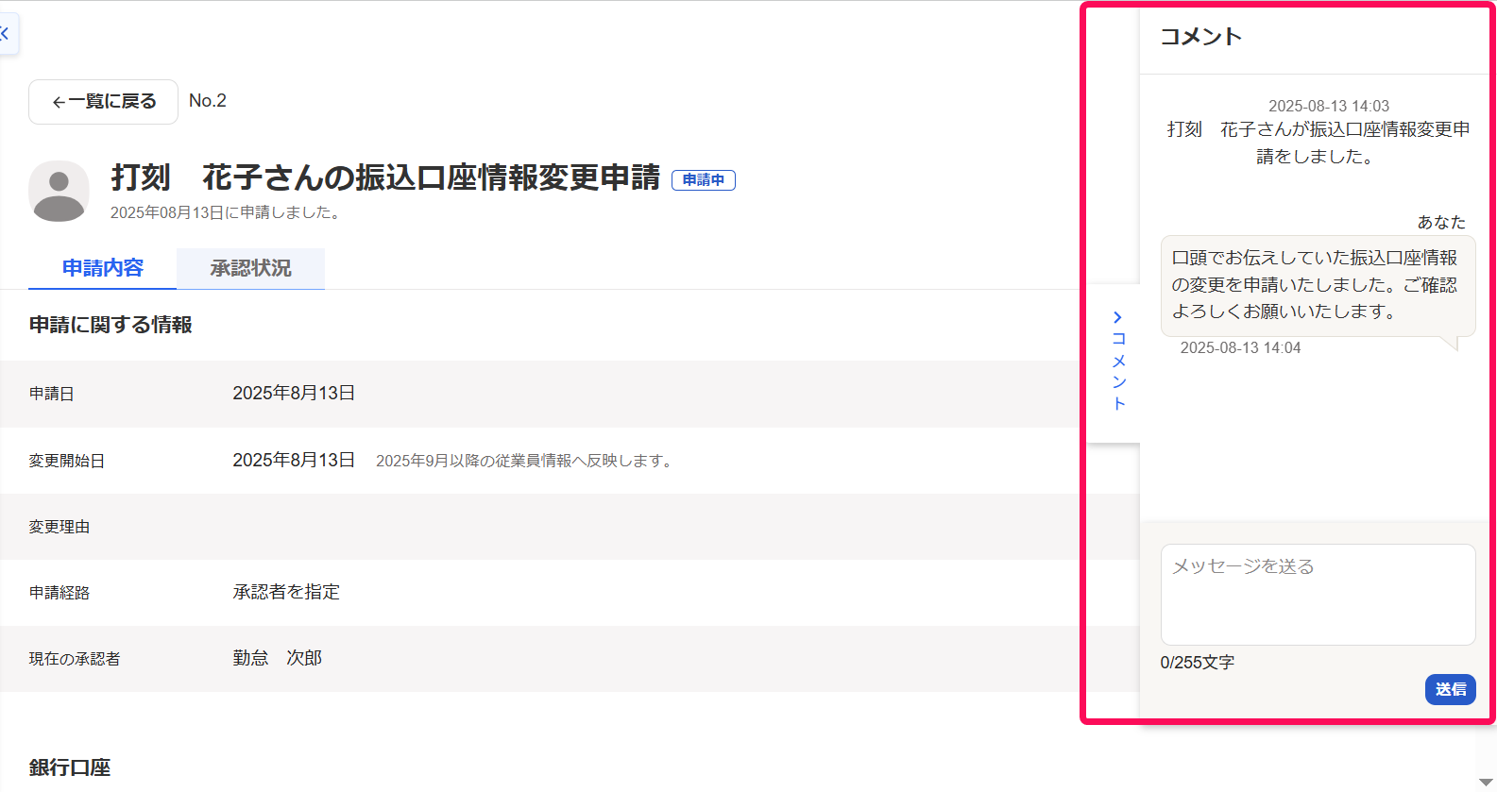Viewport: 1497px width, 792px height.
Task: Click the user avatar icon
Action: pos(59,191)
